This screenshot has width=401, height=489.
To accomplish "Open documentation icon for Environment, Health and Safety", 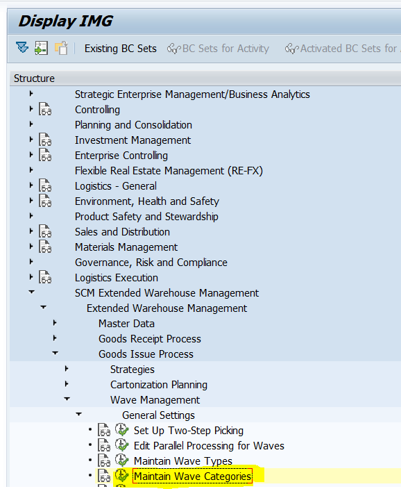I will tap(45, 201).
